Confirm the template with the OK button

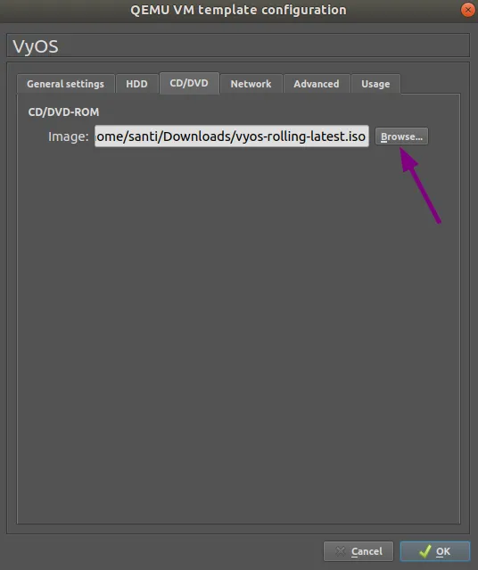pyautogui.click(x=434, y=551)
